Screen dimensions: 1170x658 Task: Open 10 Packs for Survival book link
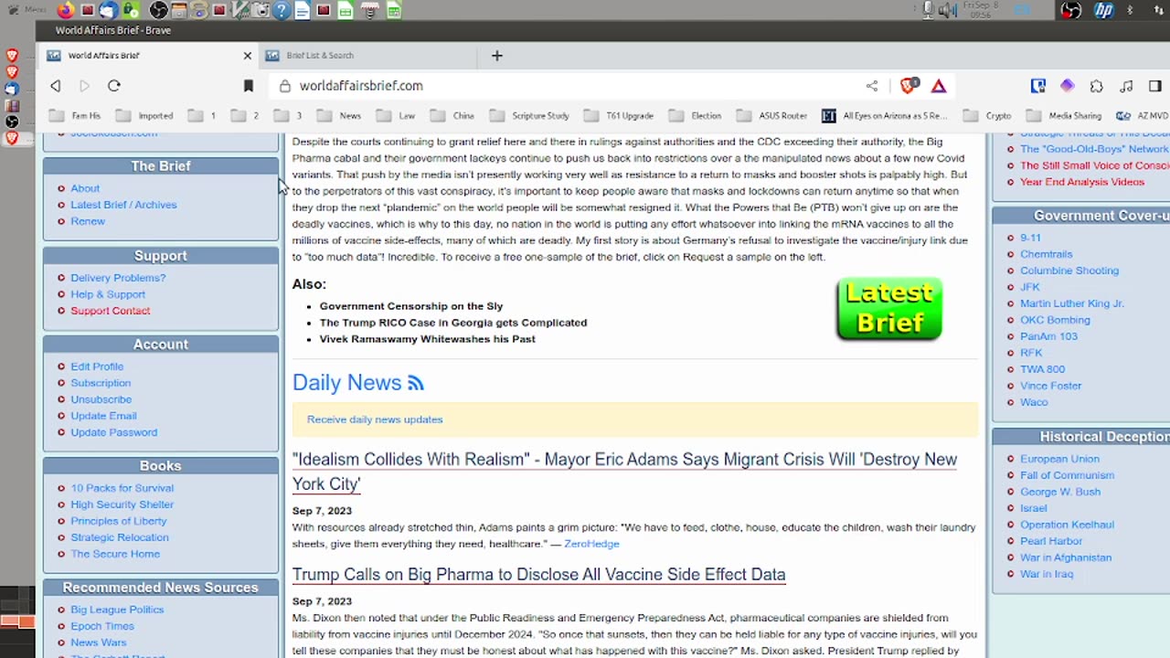click(122, 488)
